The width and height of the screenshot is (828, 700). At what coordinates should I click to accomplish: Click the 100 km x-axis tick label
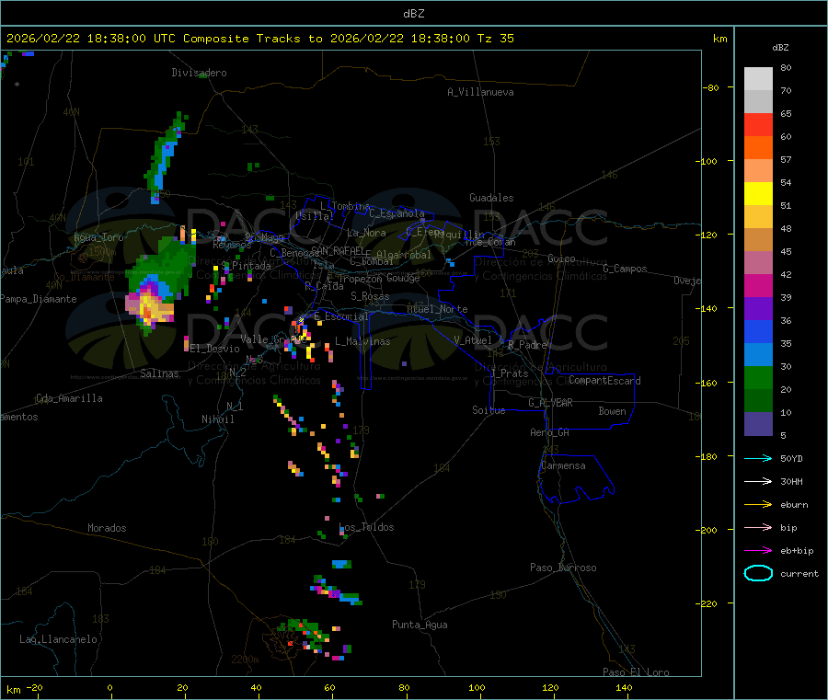[477, 687]
